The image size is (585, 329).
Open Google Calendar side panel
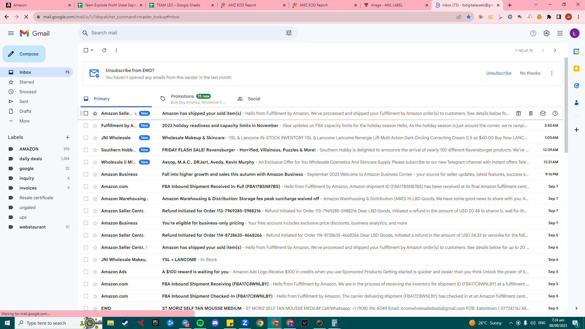click(576, 51)
